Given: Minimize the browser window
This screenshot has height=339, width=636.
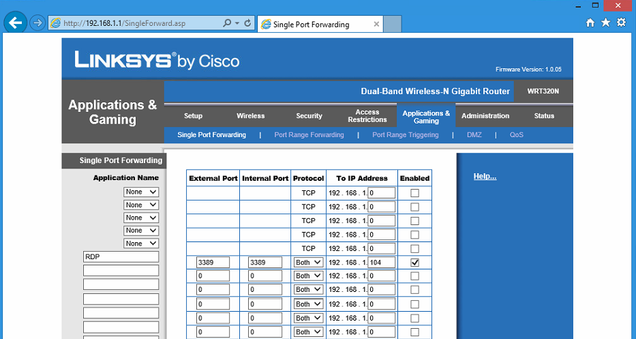Looking at the screenshot, I should tap(579, 5).
